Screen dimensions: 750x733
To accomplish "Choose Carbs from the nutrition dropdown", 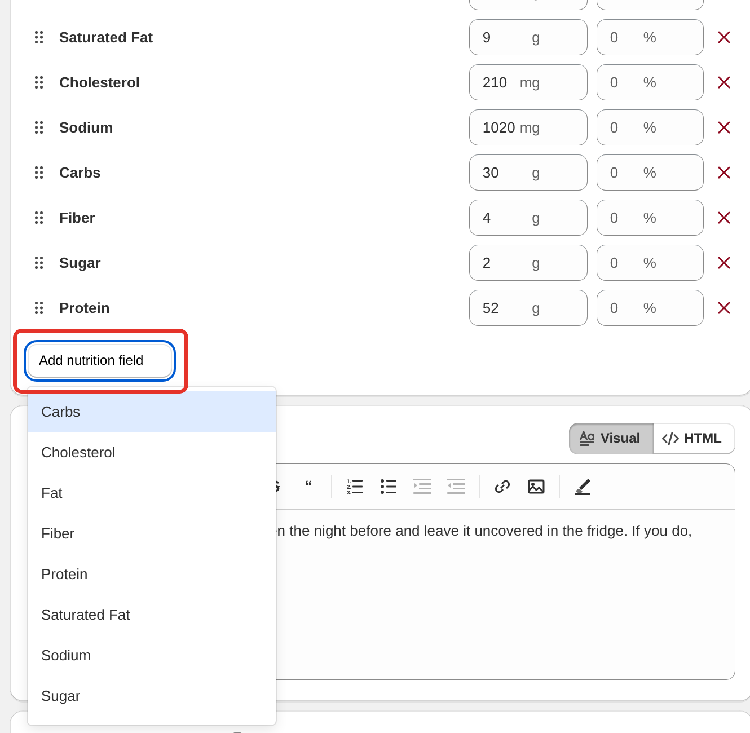I will coord(152,412).
